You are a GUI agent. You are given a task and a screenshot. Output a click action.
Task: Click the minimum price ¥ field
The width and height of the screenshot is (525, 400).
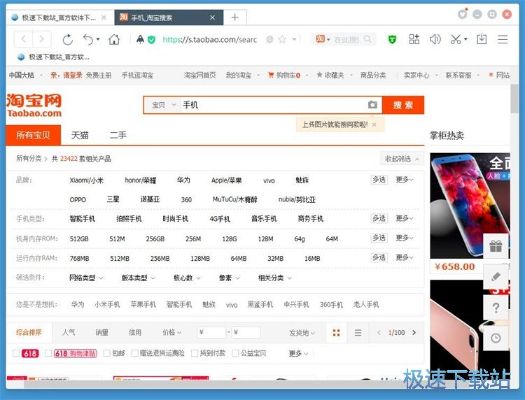(211, 332)
